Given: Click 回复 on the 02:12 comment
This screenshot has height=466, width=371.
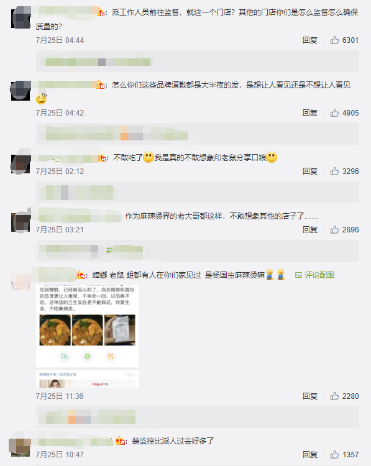Looking at the screenshot, I should pos(310,171).
